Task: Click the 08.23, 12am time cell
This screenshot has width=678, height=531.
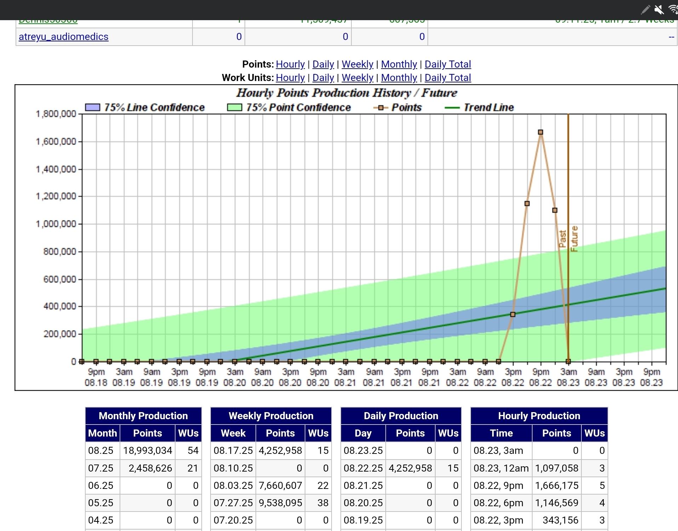Action: (x=501, y=468)
